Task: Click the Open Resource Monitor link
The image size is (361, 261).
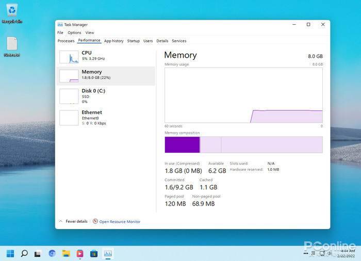Action: pos(119,222)
